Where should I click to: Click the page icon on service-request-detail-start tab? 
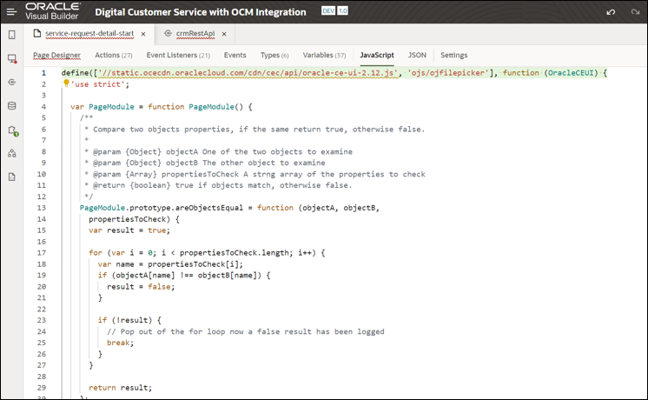click(36, 33)
